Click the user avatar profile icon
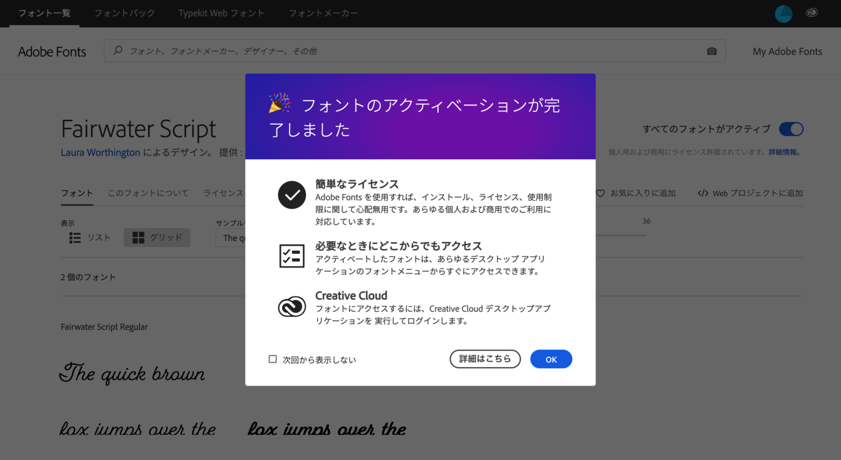 pyautogui.click(x=783, y=13)
